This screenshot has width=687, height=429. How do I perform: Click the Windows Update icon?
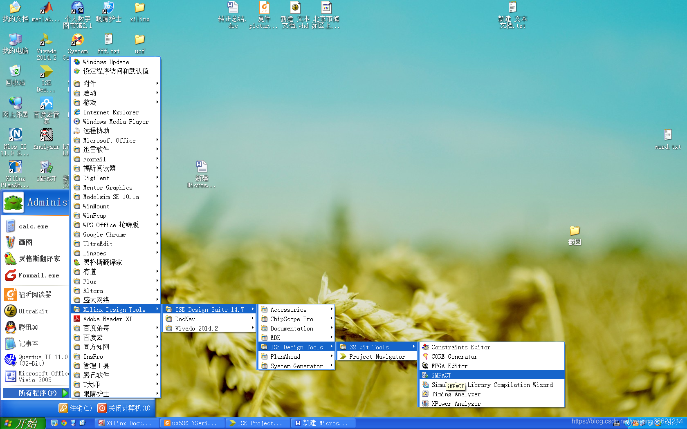click(x=77, y=62)
